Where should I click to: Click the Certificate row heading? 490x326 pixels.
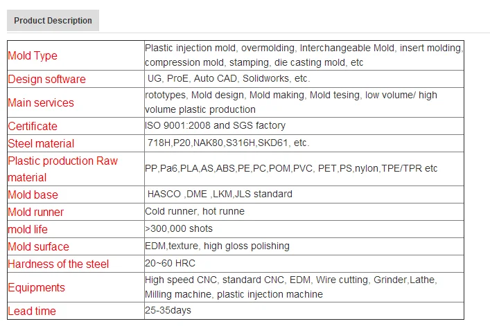pos(33,126)
